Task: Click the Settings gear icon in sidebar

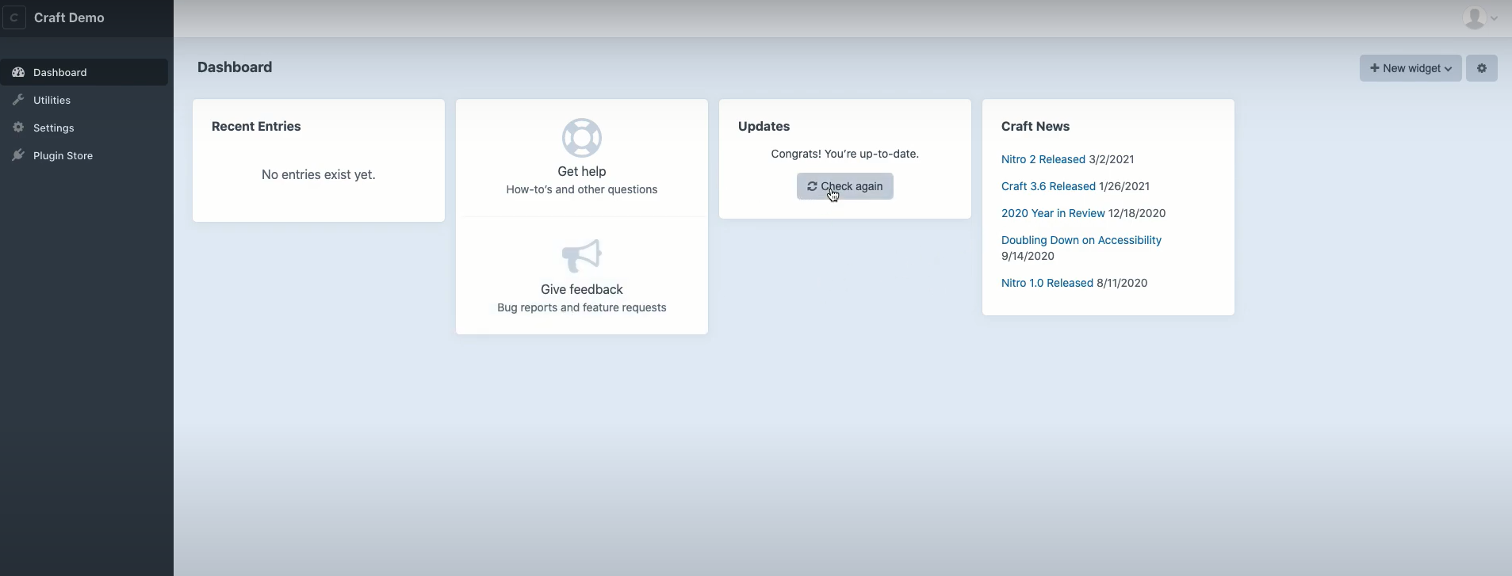Action: pyautogui.click(x=18, y=128)
